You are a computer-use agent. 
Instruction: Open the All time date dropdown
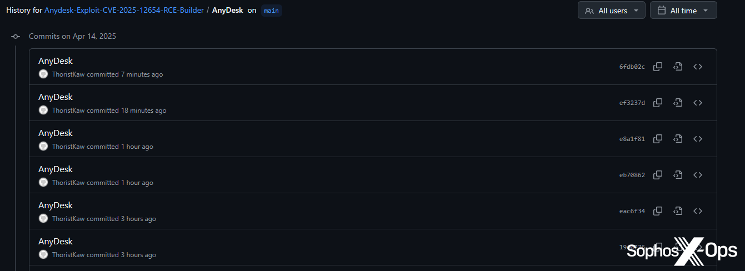[683, 11]
